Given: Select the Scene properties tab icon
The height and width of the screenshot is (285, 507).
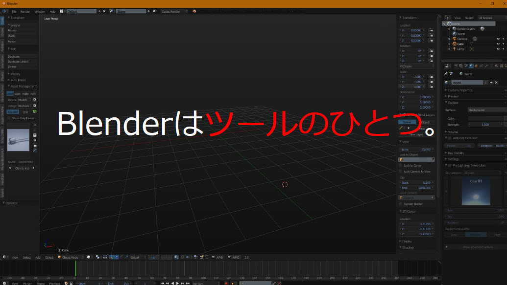Looking at the screenshot, I should pyautogui.click(x=466, y=66).
